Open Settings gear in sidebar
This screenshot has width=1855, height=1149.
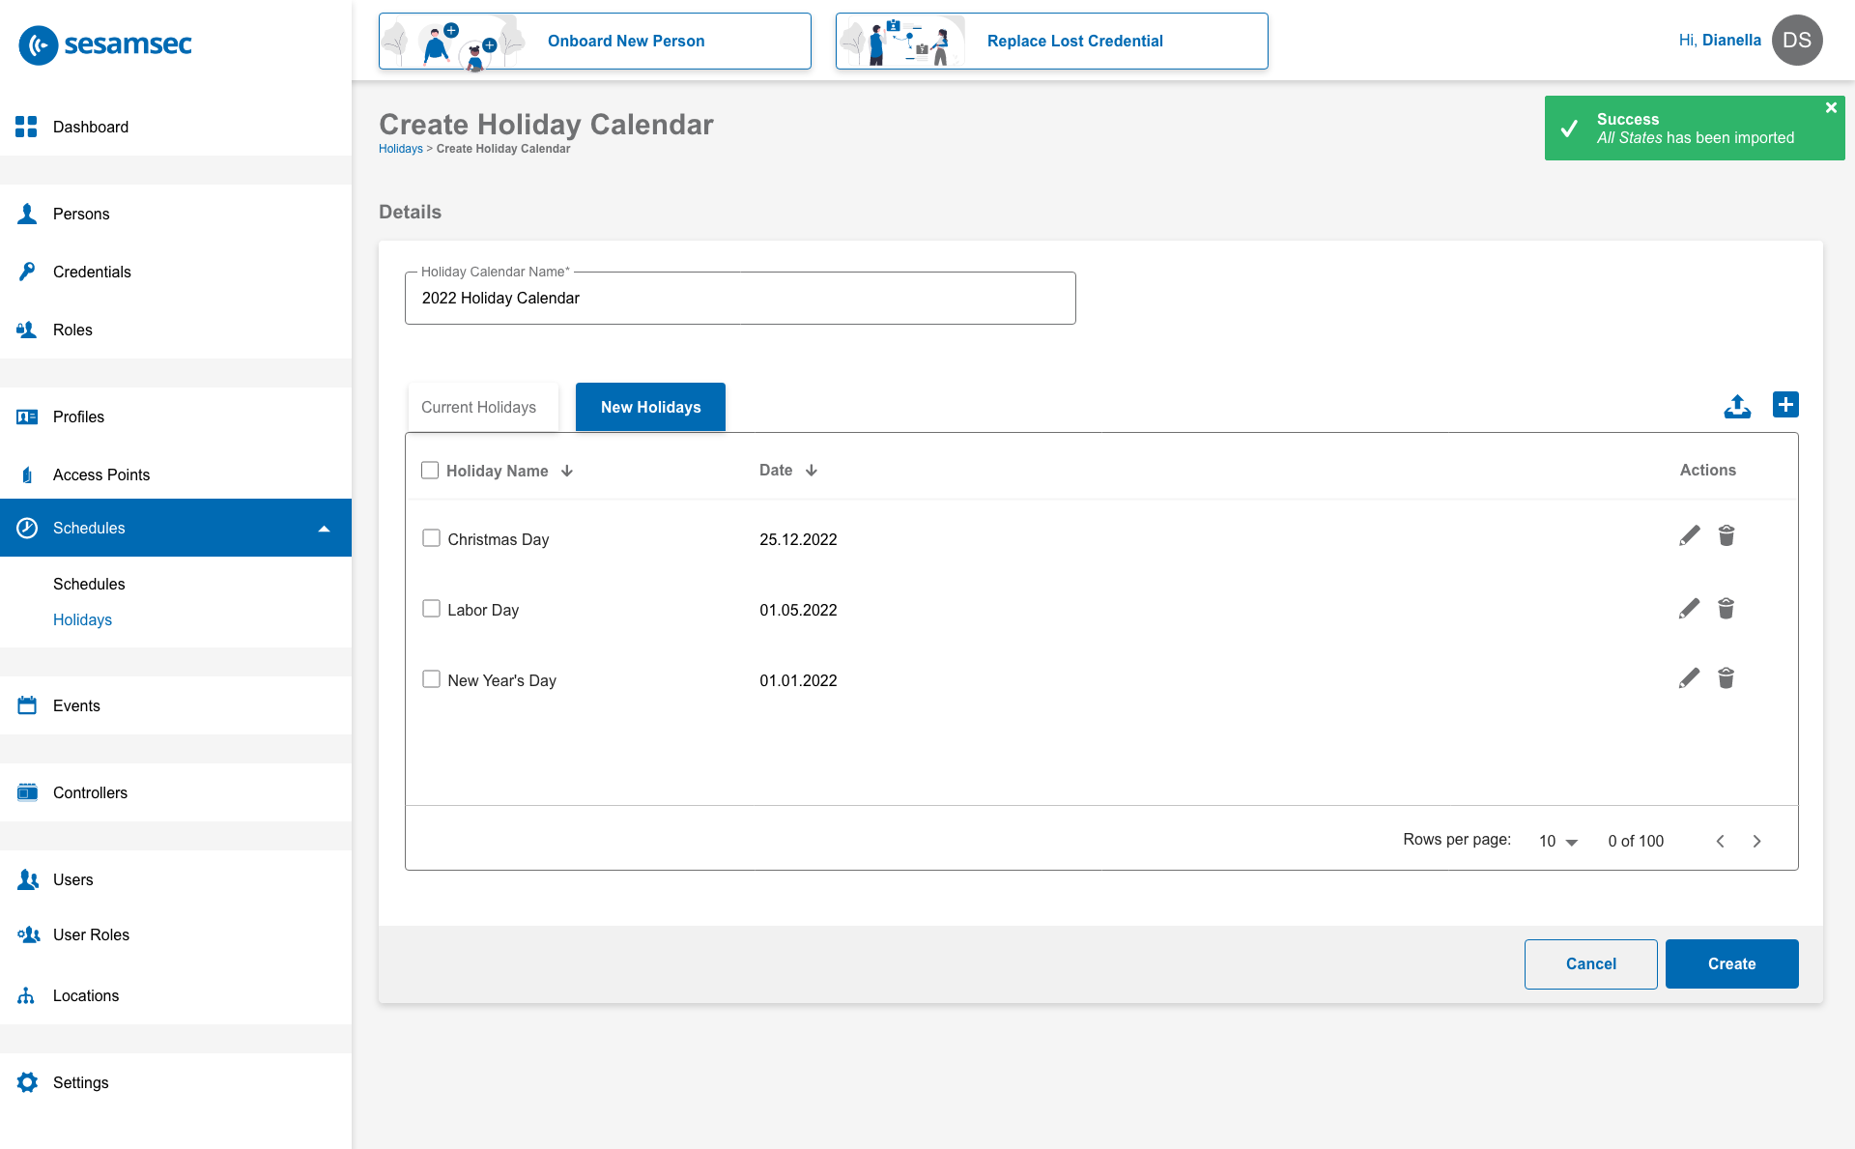27,1082
